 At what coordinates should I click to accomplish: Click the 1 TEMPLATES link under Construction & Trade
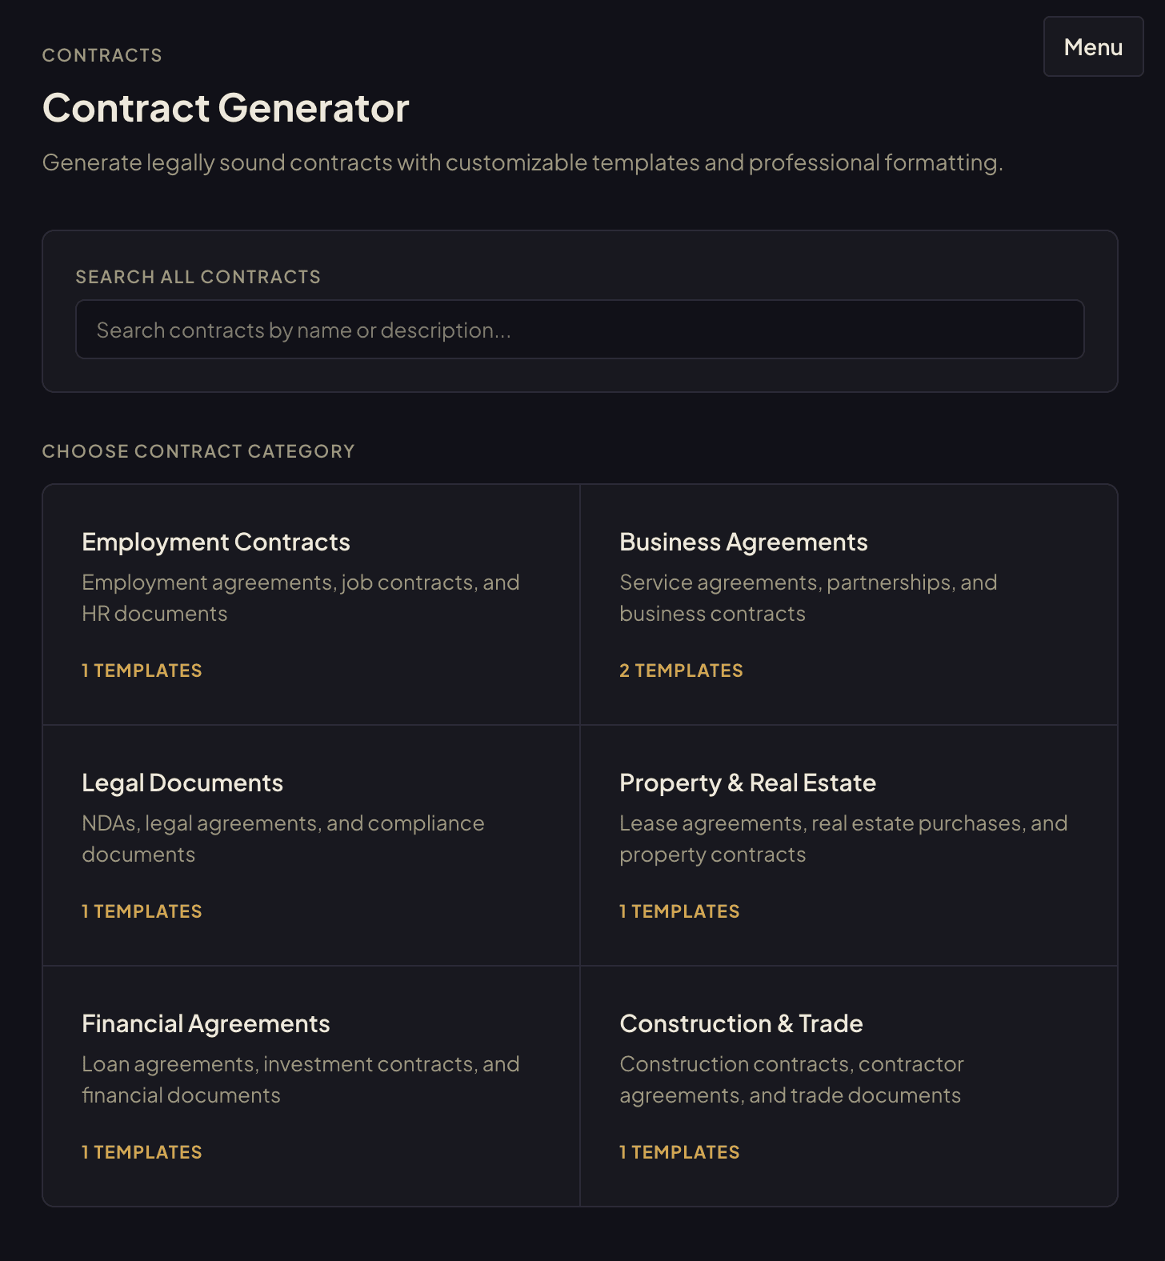[x=679, y=1151]
